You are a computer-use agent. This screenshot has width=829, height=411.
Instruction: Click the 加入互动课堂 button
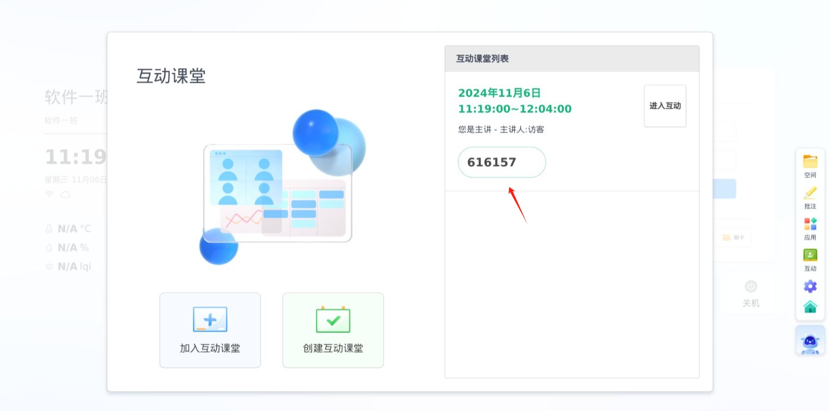[210, 330]
